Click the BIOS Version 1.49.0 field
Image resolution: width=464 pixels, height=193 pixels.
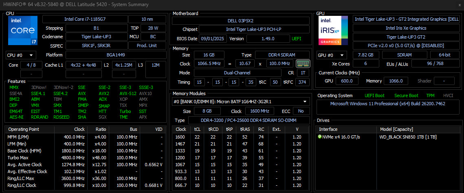point(268,39)
